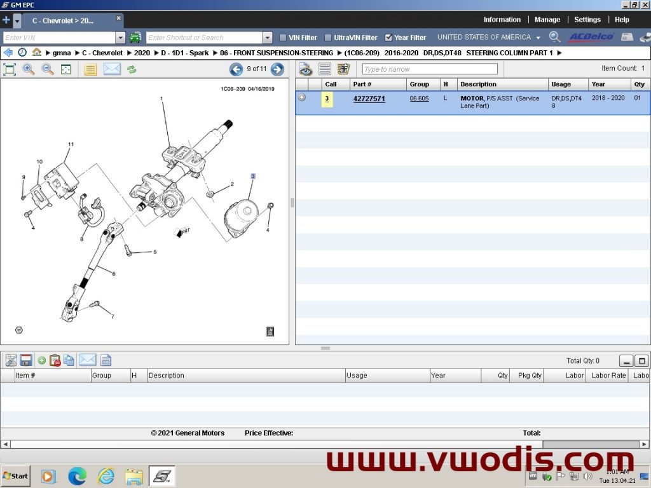Click the Enter Shortcut or Search field

(204, 37)
